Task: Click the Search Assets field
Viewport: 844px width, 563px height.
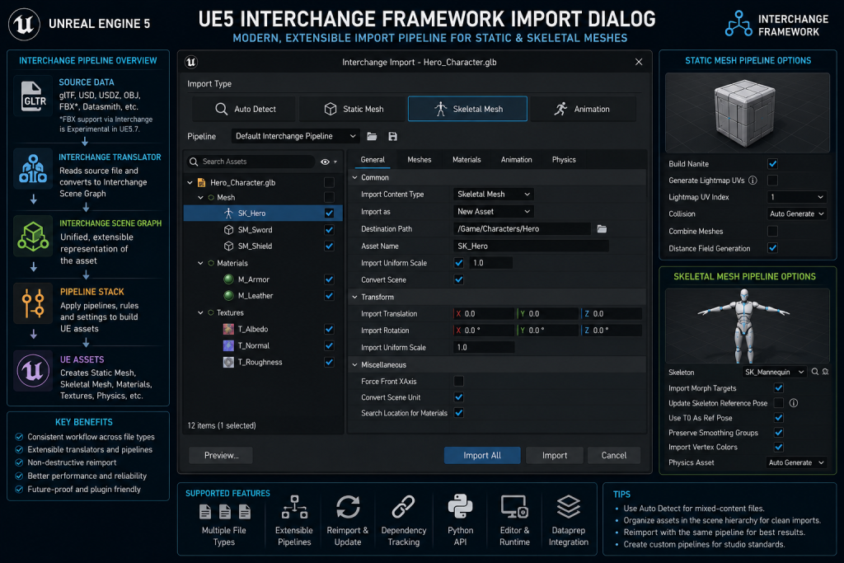Action: pyautogui.click(x=251, y=162)
